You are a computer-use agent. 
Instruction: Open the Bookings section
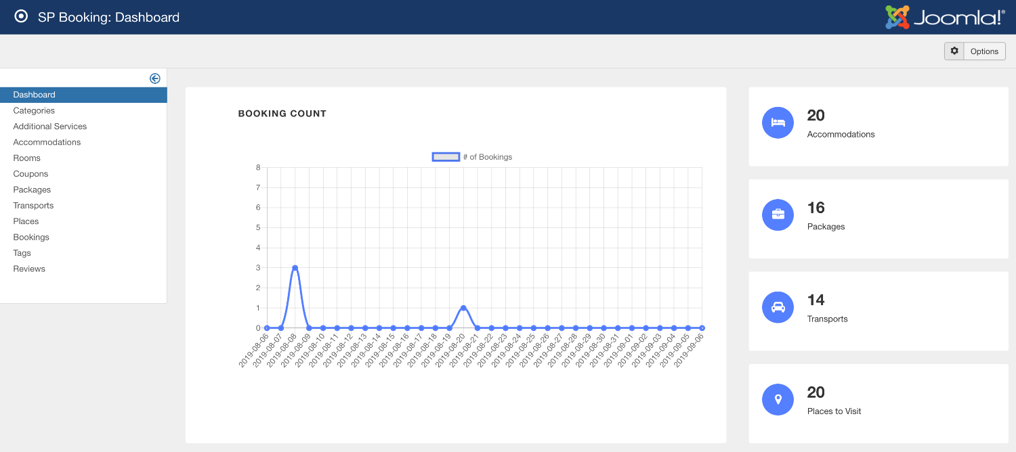[x=30, y=237]
